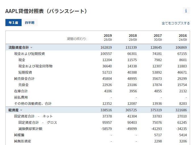Viewport: 194px width, 145px height.
Task: Click the value 100557 in 2019 column
Action: pos(106,54)
